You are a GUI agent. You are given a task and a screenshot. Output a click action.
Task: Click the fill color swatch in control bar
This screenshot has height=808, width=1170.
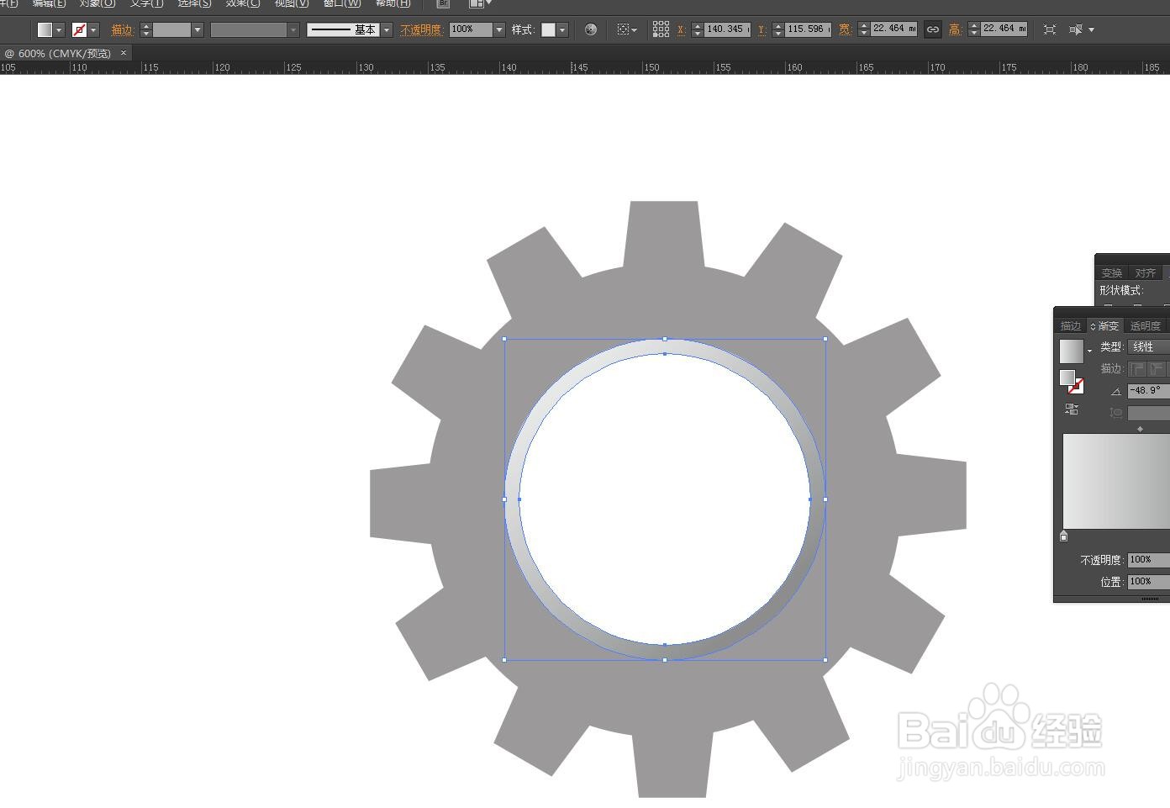coord(45,29)
